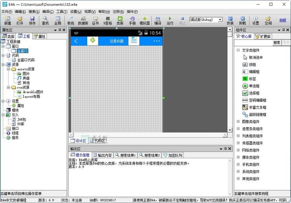
Task: Expand the 图像类组件 group
Action: pos(238,122)
